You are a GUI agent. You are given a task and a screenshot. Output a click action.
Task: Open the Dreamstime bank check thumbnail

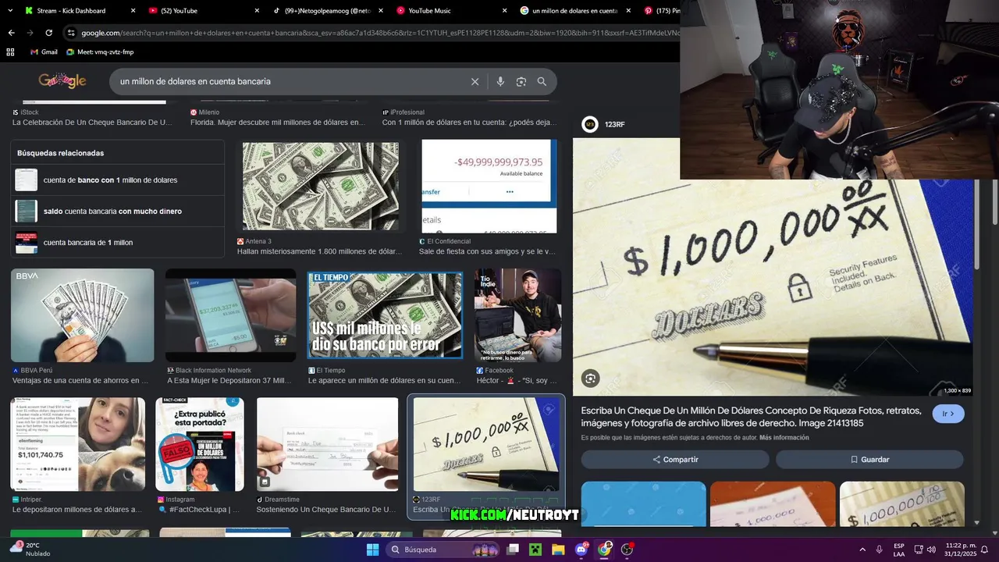tap(327, 444)
